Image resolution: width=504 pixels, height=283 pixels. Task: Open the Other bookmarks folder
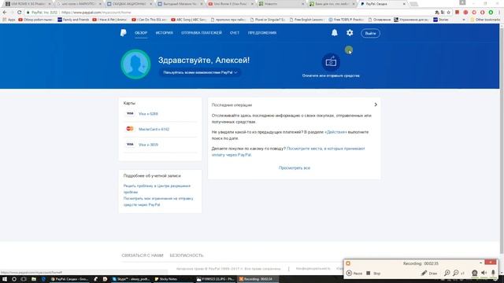pyautogui.click(x=485, y=20)
